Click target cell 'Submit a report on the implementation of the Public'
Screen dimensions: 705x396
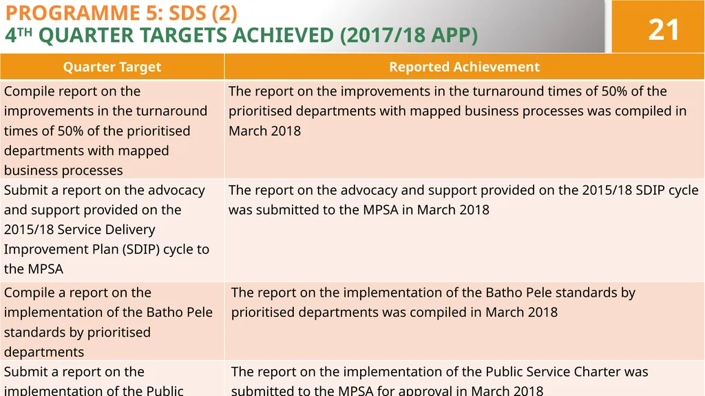click(x=112, y=379)
